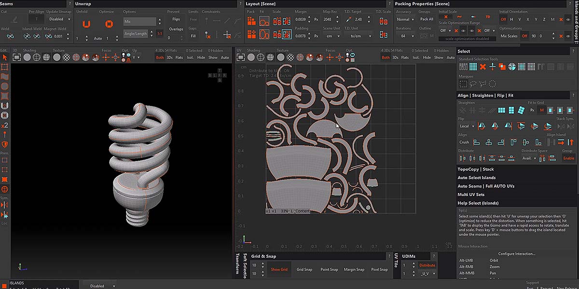The image size is (579, 289).
Task: Click the skewed blue grid Straighten icon
Action: 521,110
